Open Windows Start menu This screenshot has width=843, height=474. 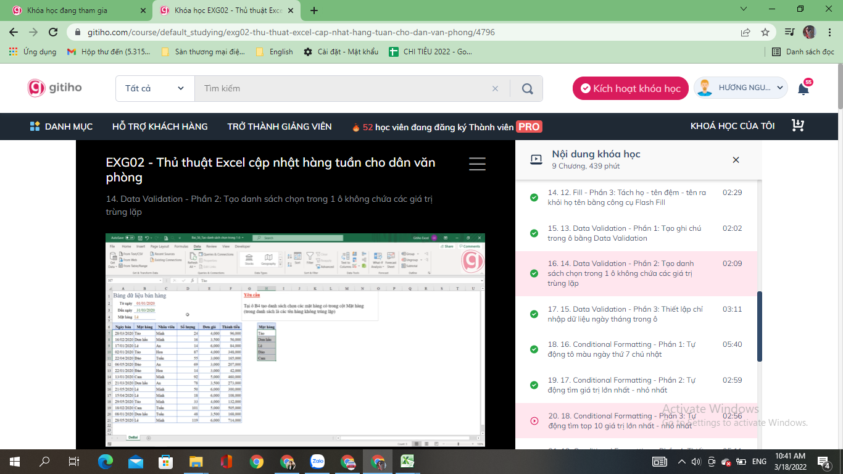click(x=14, y=461)
